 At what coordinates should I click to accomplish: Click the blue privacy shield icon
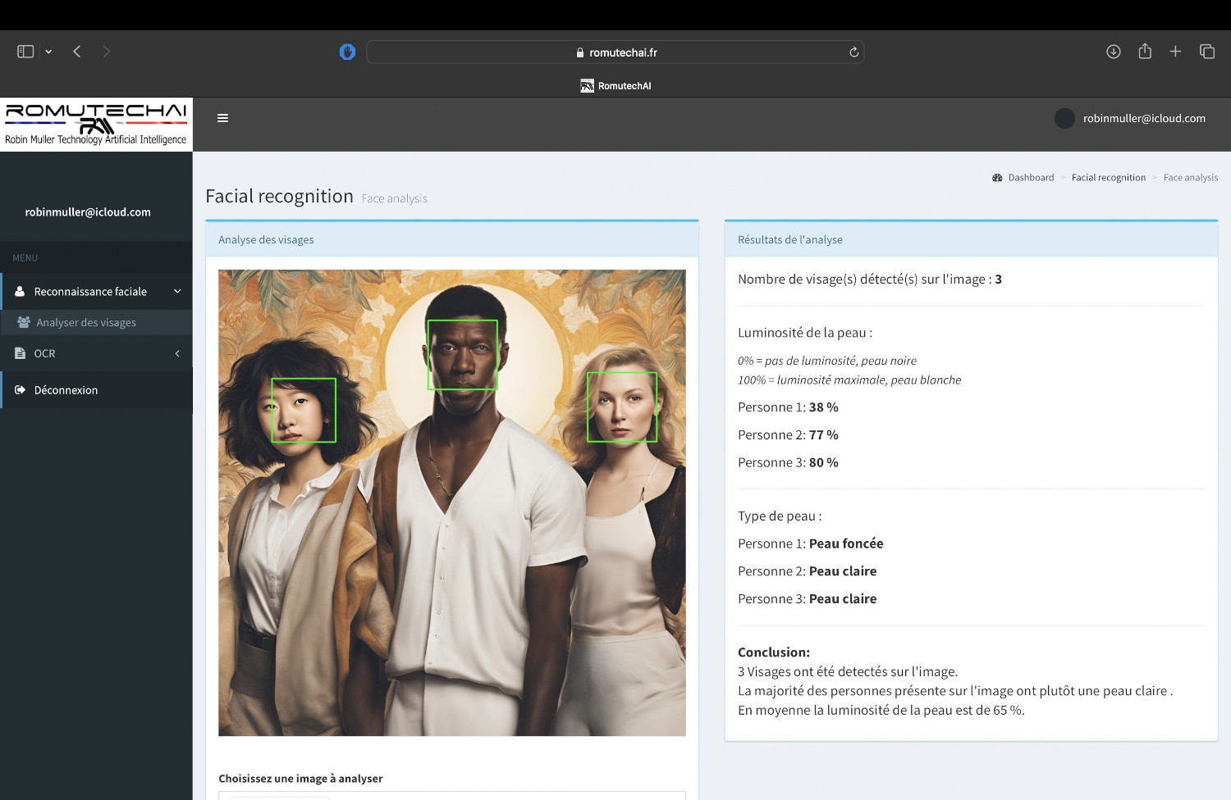(347, 52)
